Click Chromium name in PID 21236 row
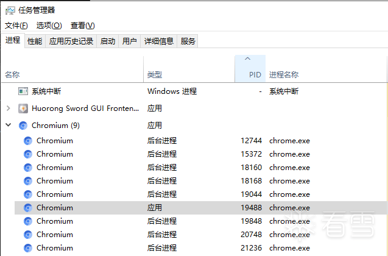The height and width of the screenshot is (256, 388). pyautogui.click(x=55, y=248)
